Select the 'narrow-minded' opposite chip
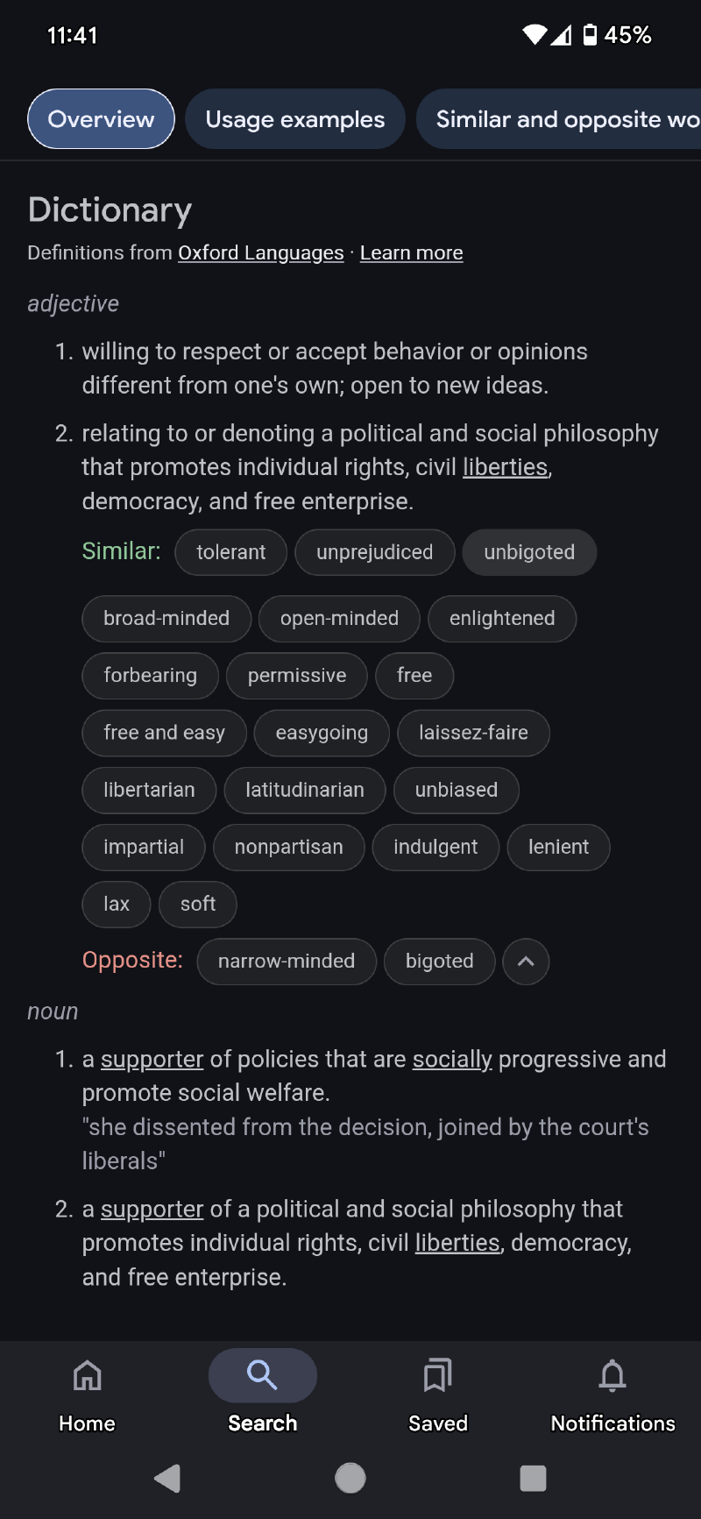 coord(287,962)
